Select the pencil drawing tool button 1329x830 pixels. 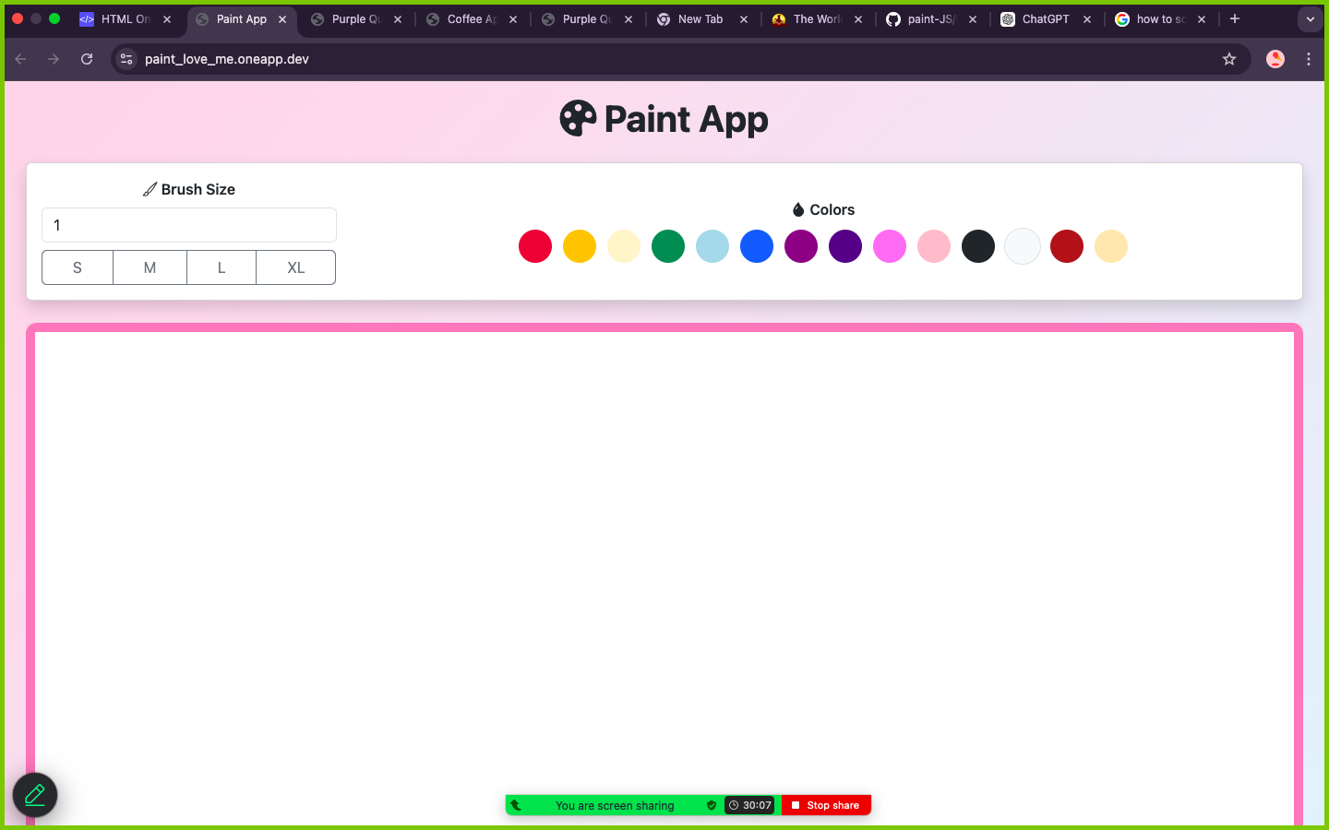pyautogui.click(x=34, y=795)
